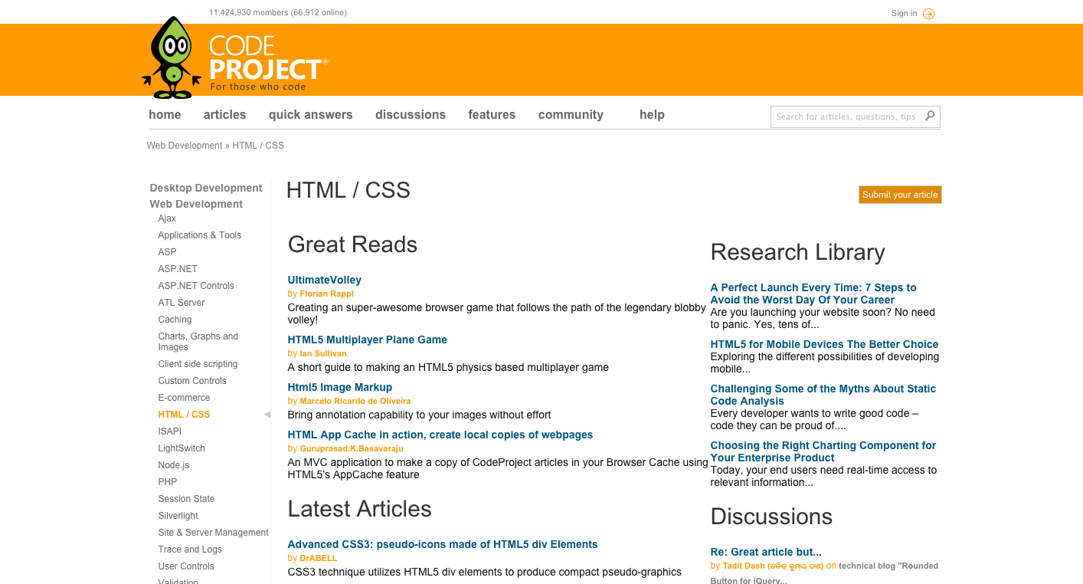This screenshot has height=584, width=1083.
Task: Click the Submit your article button
Action: pyautogui.click(x=900, y=195)
